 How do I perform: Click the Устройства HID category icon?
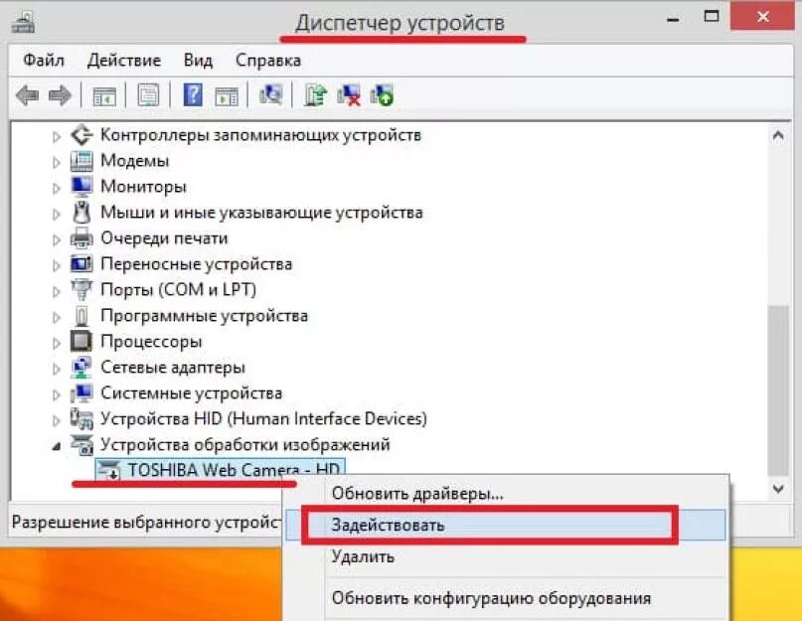[81, 418]
